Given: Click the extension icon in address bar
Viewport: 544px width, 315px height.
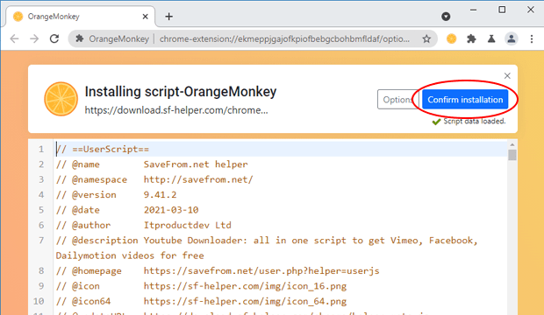Looking at the screenshot, I should (80, 38).
